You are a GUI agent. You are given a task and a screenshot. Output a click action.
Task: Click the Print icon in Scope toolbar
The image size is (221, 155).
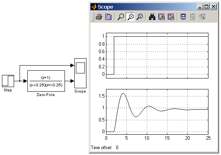point(99,17)
